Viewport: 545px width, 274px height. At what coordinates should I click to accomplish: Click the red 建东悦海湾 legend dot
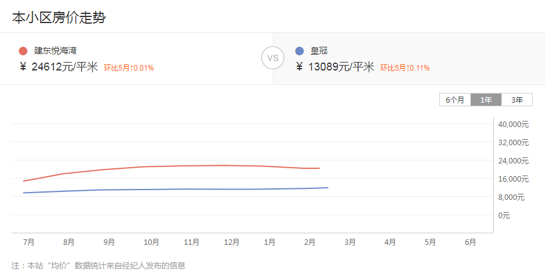[x=23, y=51]
